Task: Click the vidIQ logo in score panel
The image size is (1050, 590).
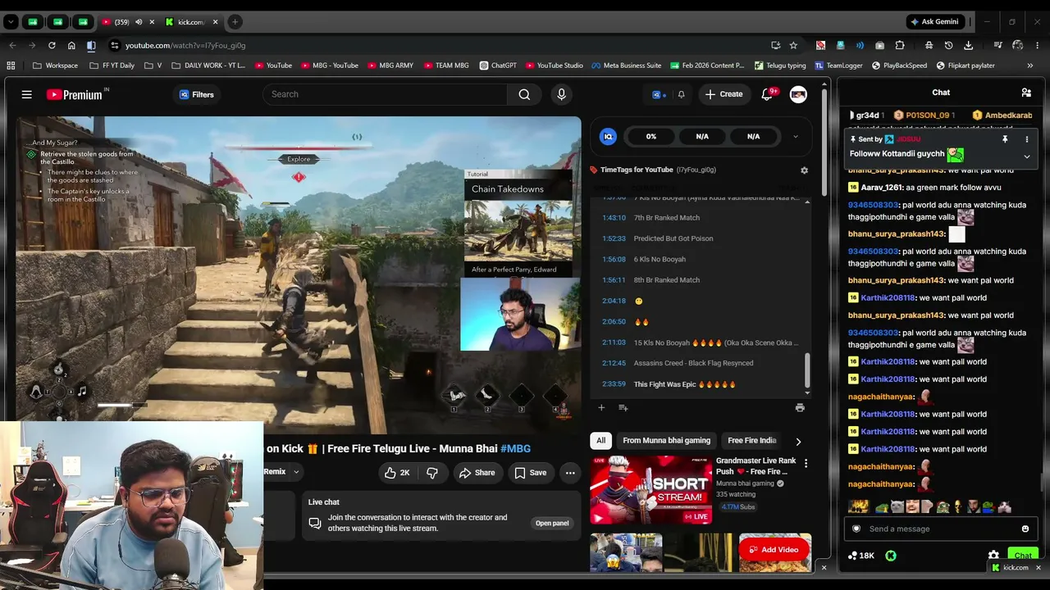Action: pos(608,136)
